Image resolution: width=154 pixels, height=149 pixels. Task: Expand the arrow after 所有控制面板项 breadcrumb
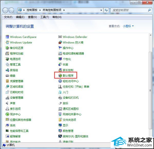[x=64, y=10]
